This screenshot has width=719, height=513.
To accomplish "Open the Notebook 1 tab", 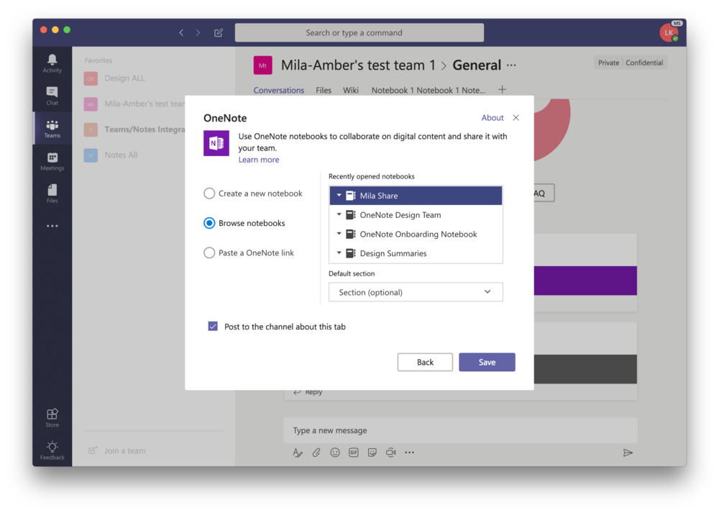I will pyautogui.click(x=429, y=91).
